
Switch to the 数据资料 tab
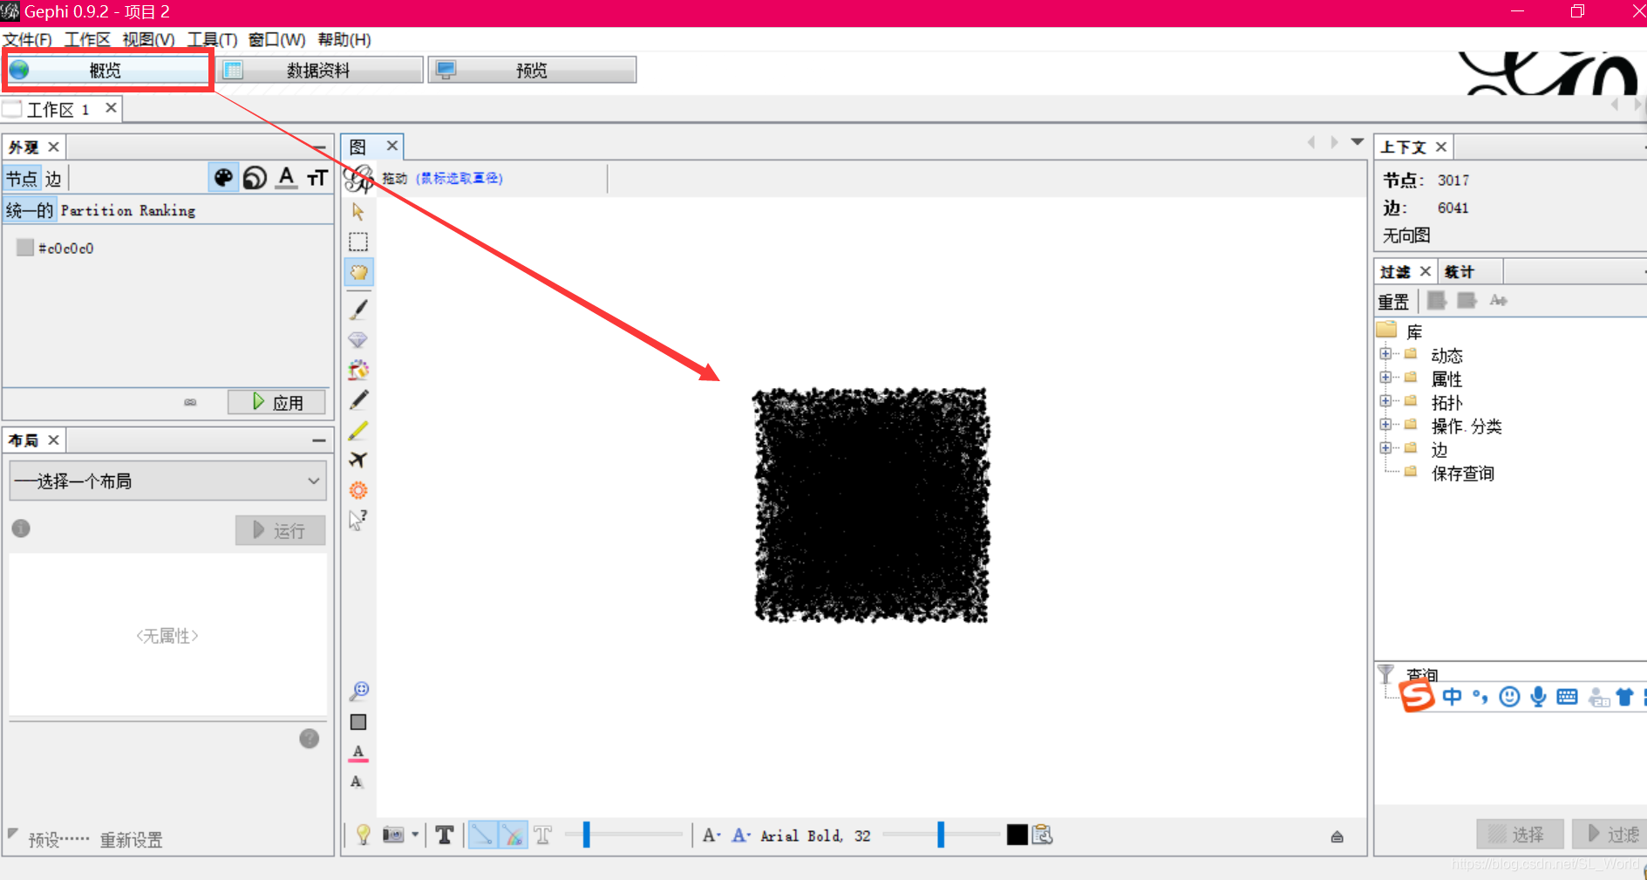pyautogui.click(x=320, y=70)
